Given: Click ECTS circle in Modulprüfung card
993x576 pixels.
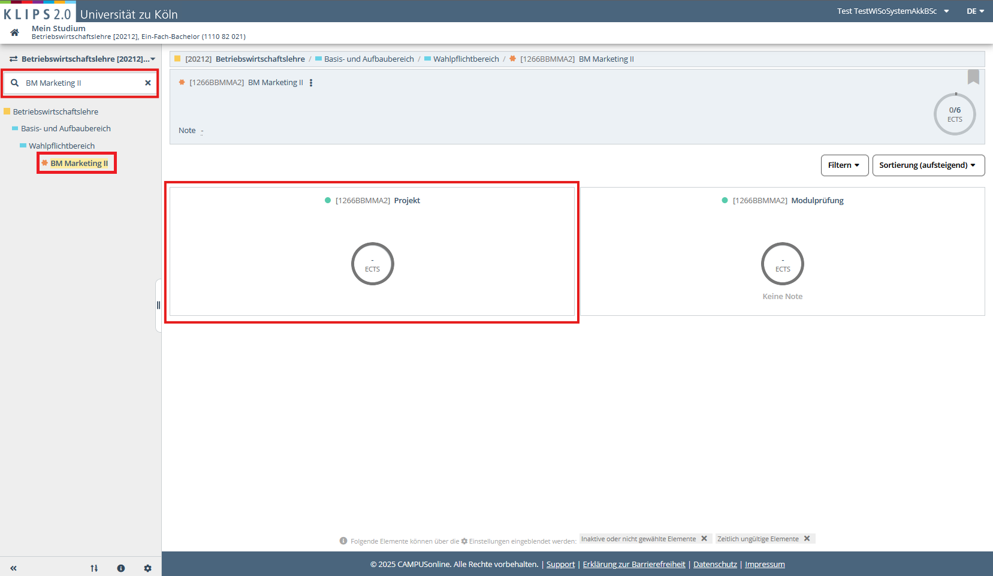Looking at the screenshot, I should [x=783, y=264].
